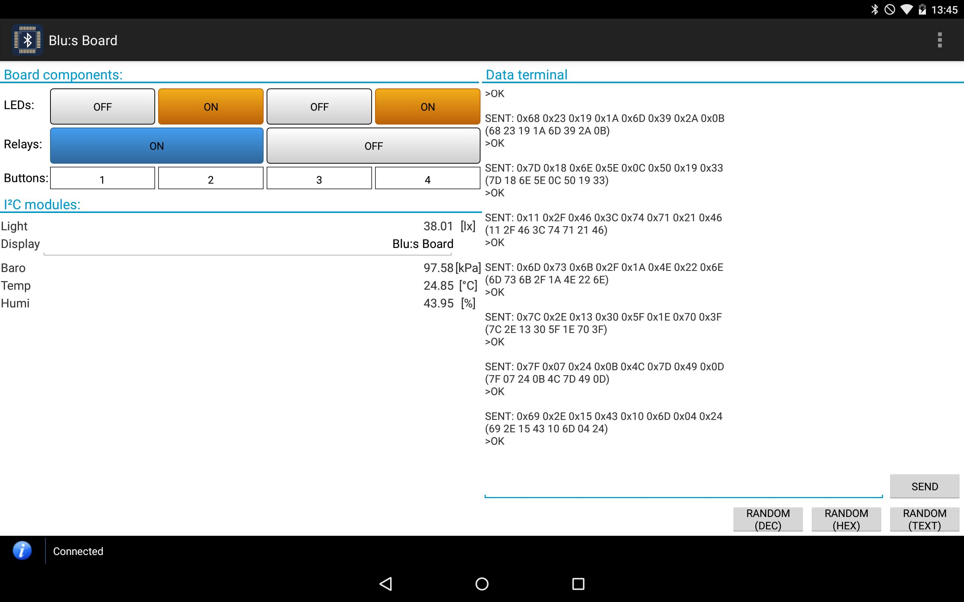Tap the recent apps square button
Viewport: 964px width, 602px height.
tap(578, 584)
